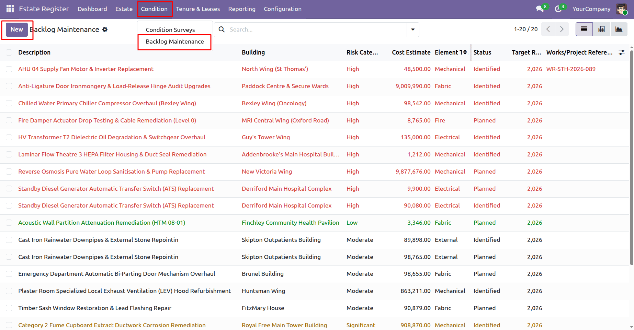634x330 pixels.
Task: Click cost estimate 863,211.00
Action: pyautogui.click(x=416, y=291)
